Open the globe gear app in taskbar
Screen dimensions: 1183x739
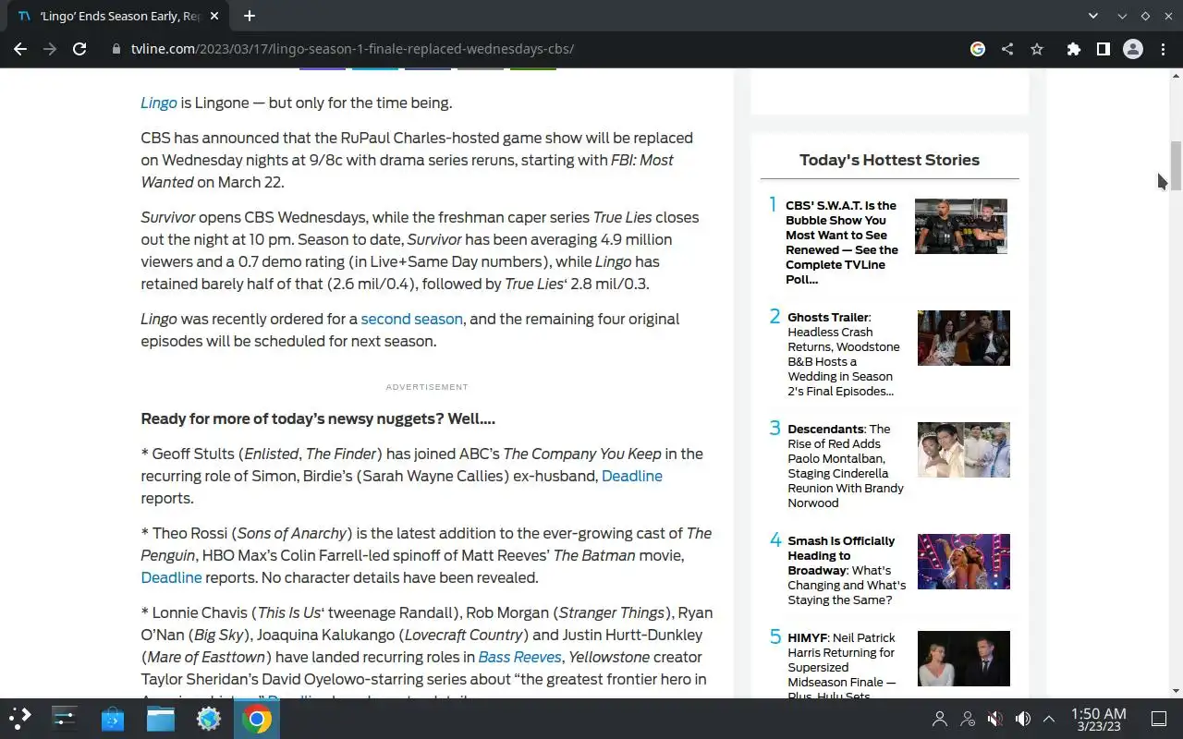tap(209, 718)
